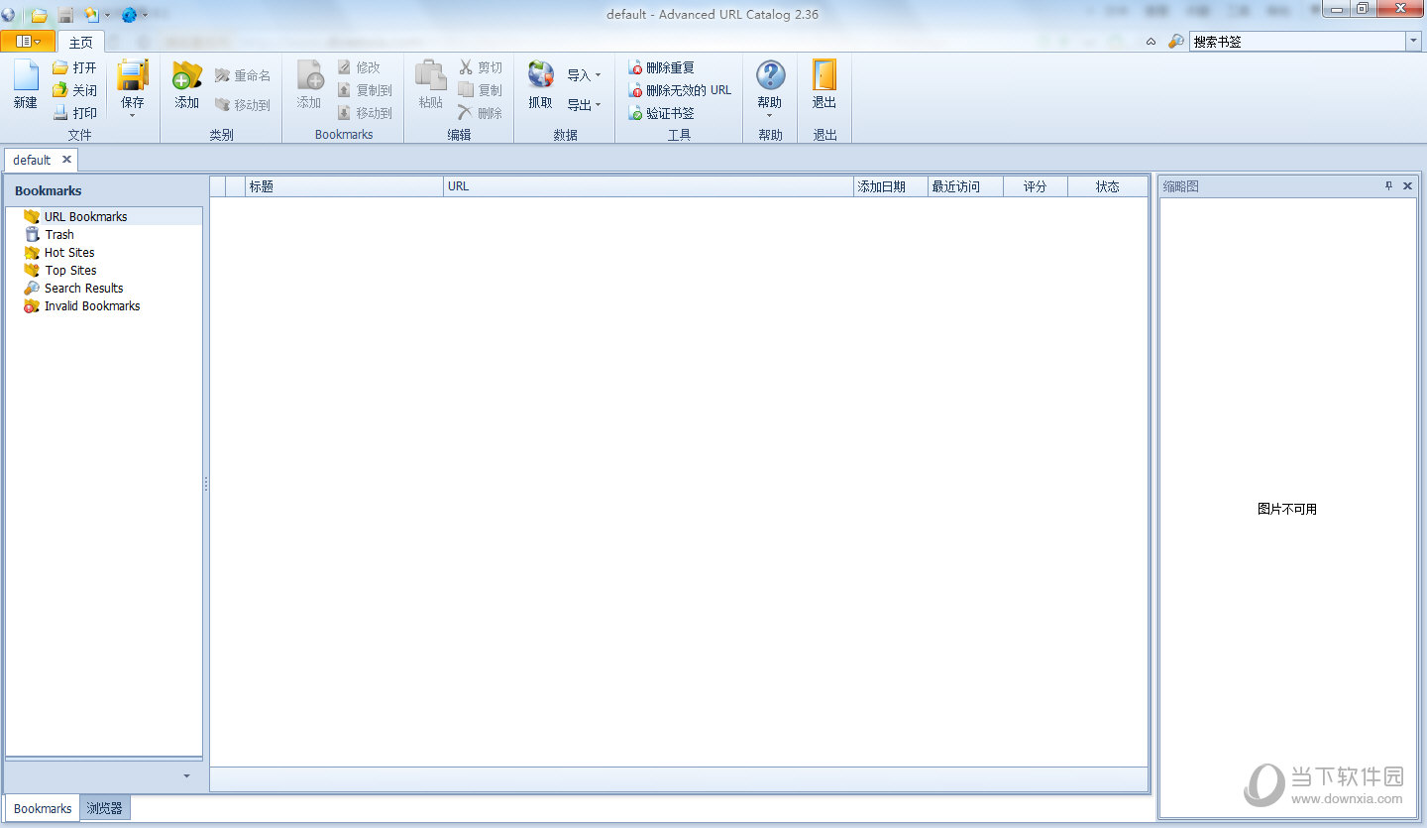Sort by the 状态 column header
This screenshot has height=828, width=1427.
[1108, 186]
